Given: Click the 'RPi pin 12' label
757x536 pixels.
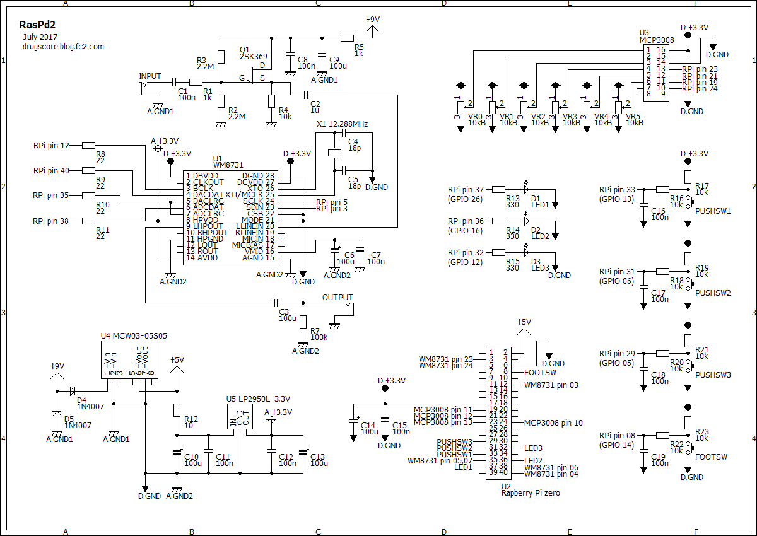Looking at the screenshot, I should coord(51,145).
